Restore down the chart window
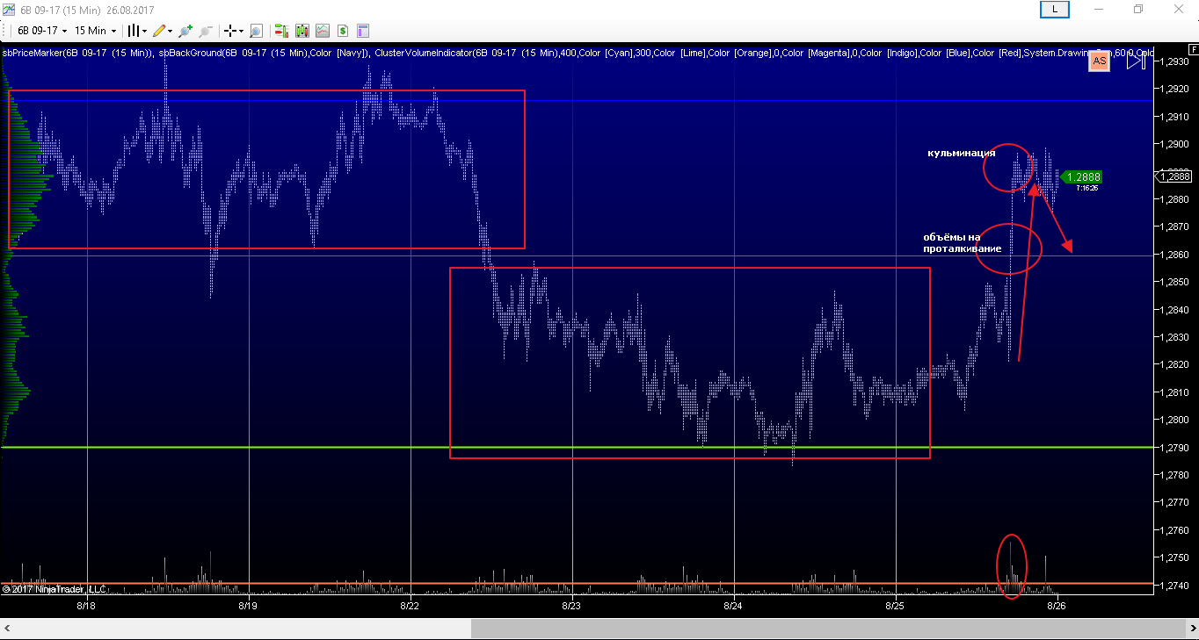Viewport: 1199px width, 640px height. tap(1138, 9)
